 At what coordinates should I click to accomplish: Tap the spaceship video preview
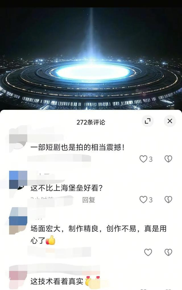(91, 58)
